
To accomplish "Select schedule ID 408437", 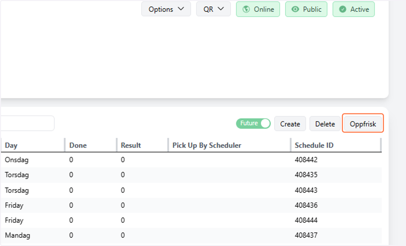I will point(306,236).
